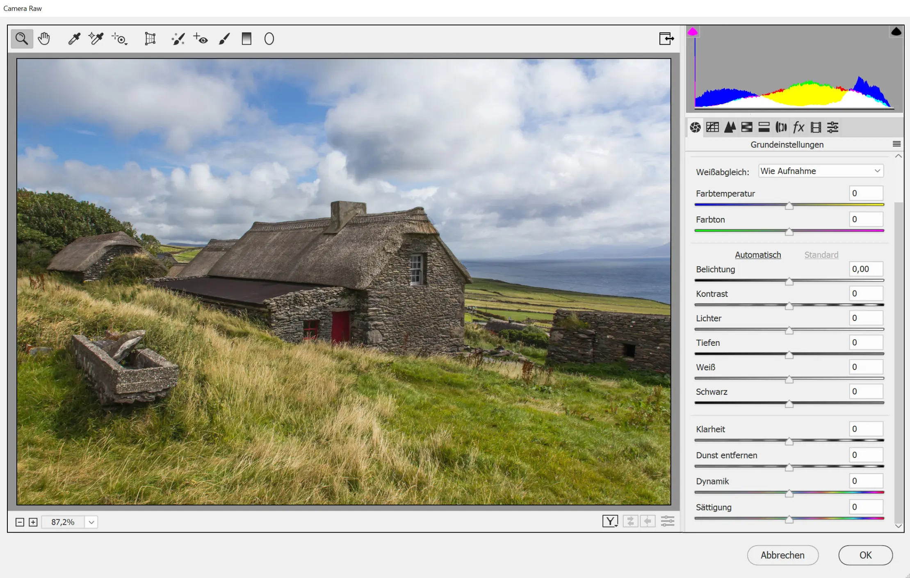The height and width of the screenshot is (578, 910).
Task: Toggle highlight clipping warning in histogram
Action: pos(896,32)
